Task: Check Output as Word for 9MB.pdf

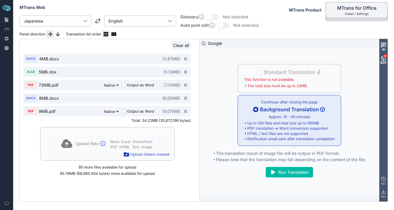Action: tap(124, 111)
